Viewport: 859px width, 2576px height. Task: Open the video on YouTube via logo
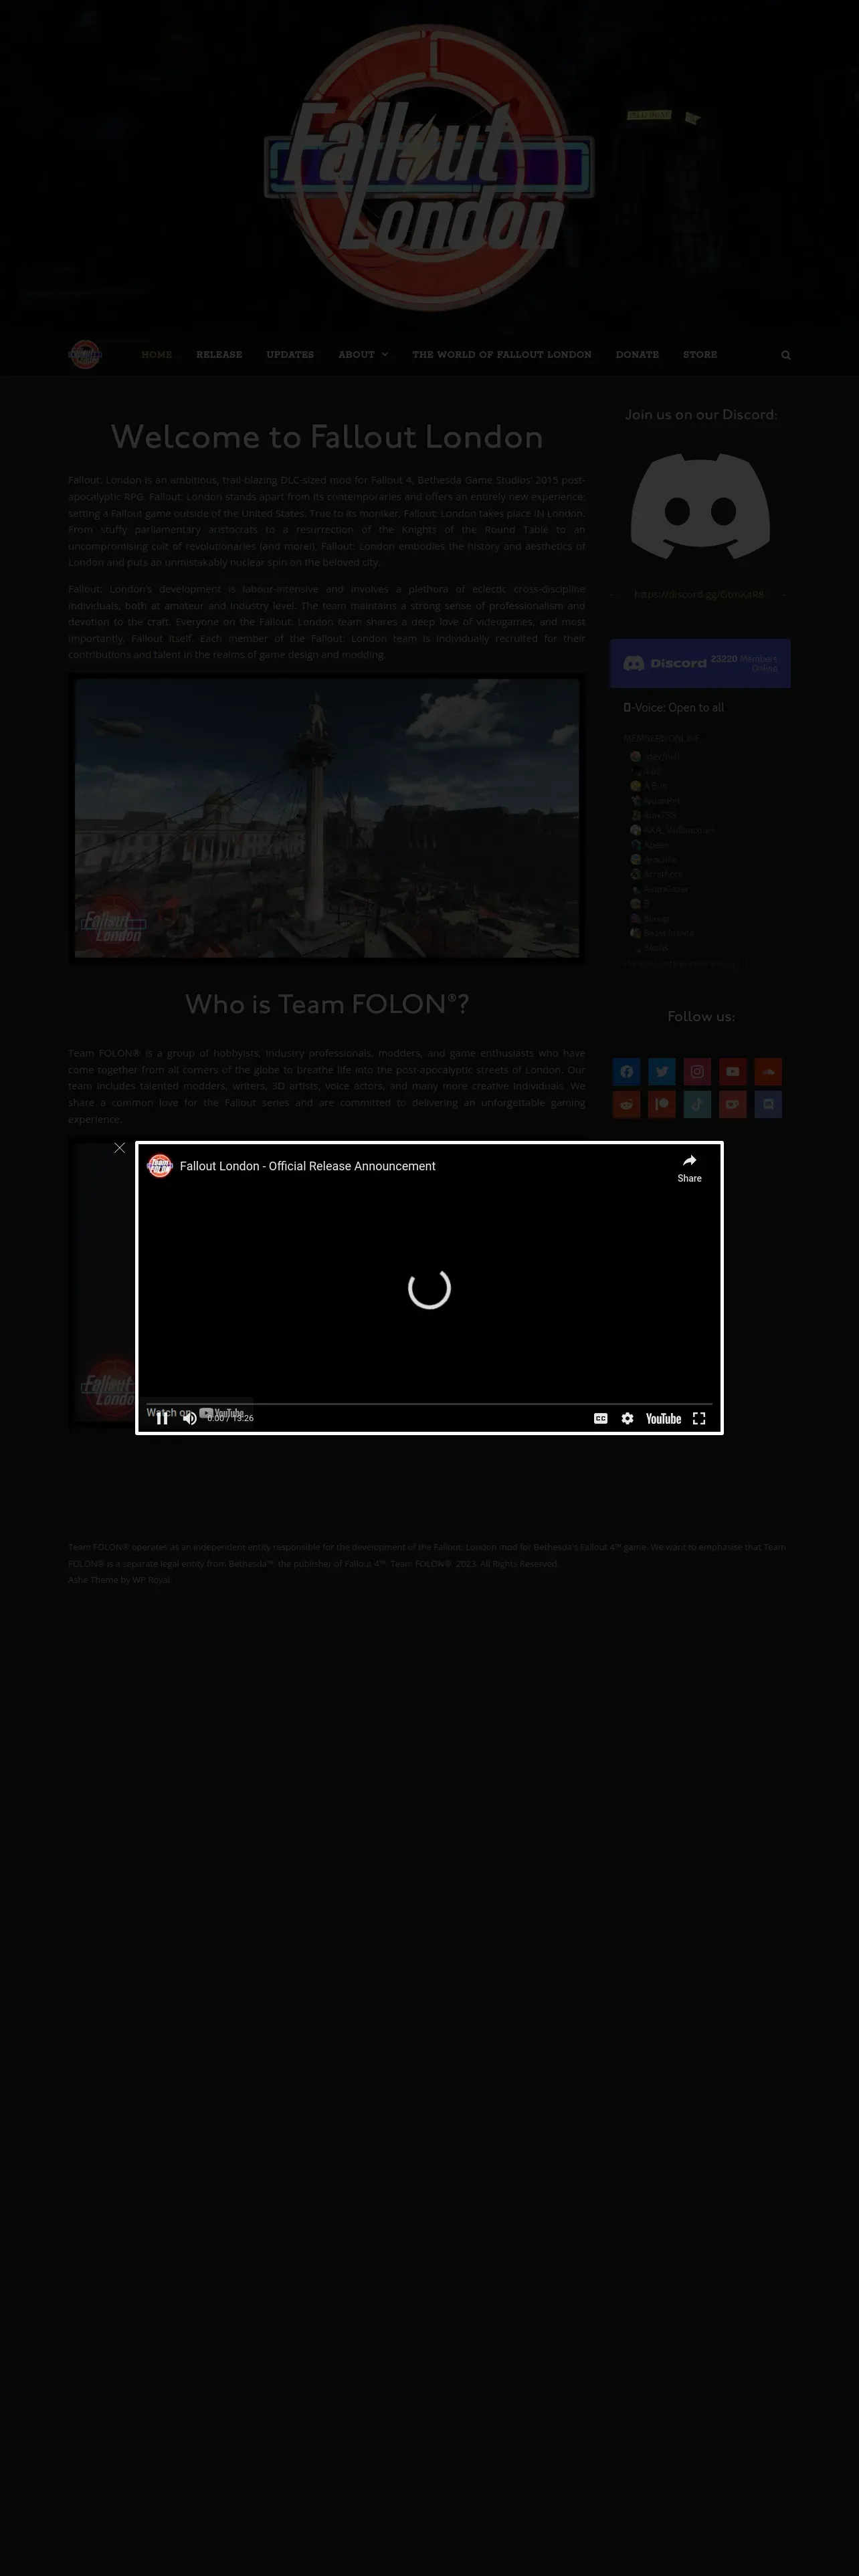663,1418
